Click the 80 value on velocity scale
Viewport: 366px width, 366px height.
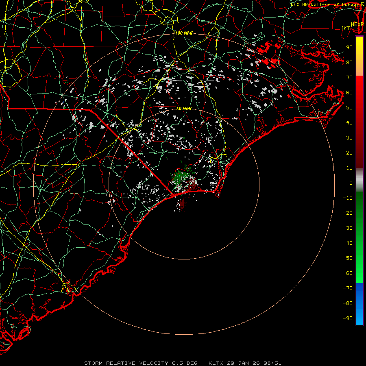349,63
